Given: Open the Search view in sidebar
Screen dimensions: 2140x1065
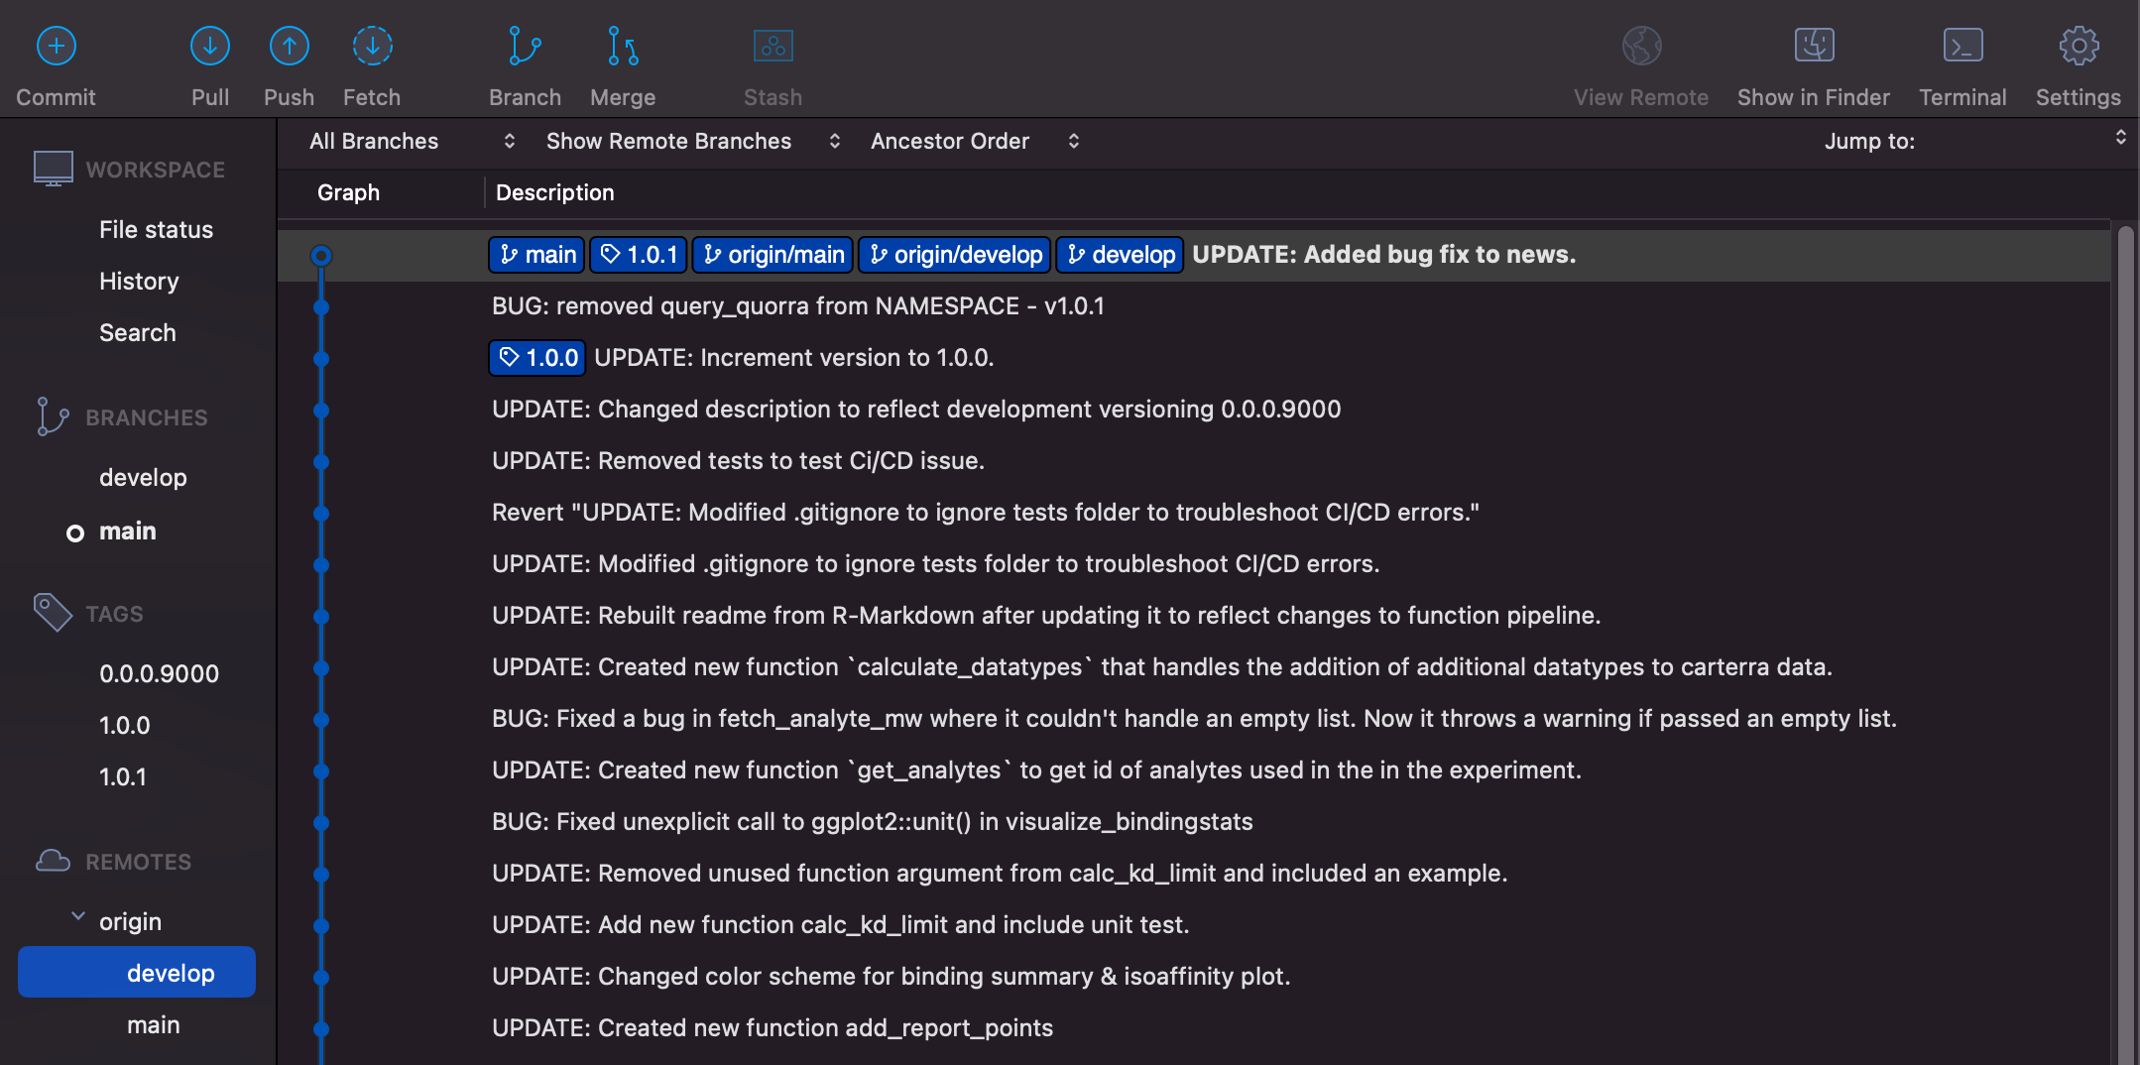Looking at the screenshot, I should coord(138,333).
